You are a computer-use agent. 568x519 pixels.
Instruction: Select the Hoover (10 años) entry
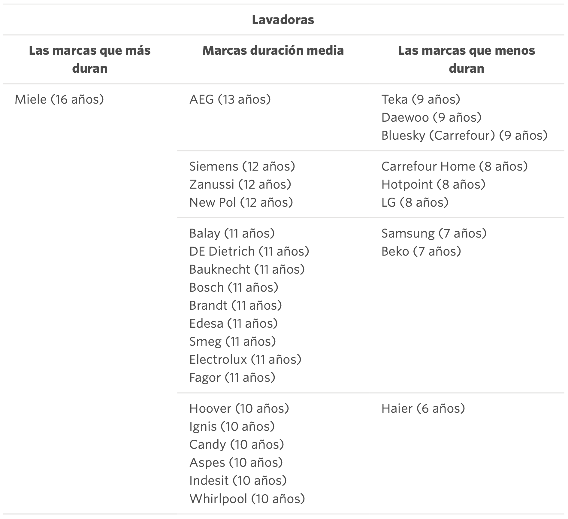(239, 408)
